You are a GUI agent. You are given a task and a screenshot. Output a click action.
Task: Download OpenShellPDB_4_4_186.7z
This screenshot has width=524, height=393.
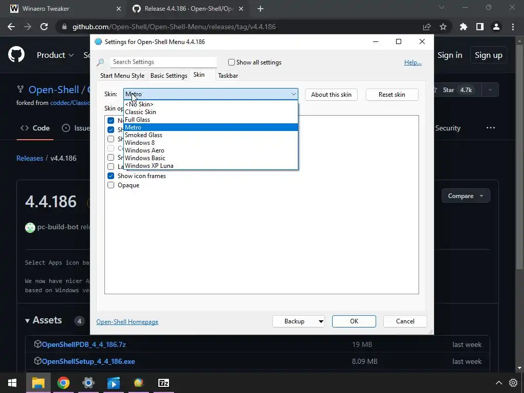pos(83,344)
